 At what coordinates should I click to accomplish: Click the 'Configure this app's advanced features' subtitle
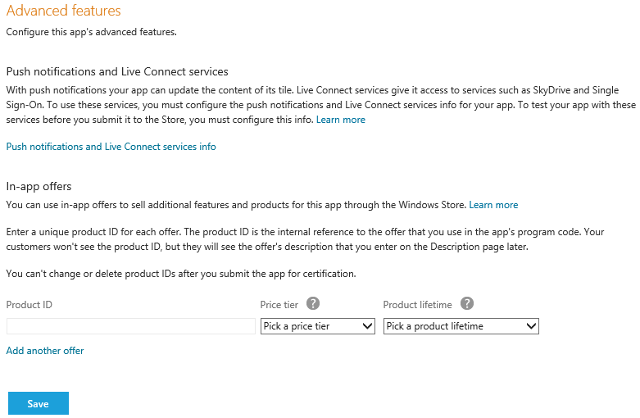92,32
